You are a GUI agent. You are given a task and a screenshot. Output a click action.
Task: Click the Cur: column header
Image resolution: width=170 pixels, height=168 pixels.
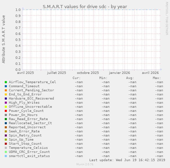tap(77, 78)
